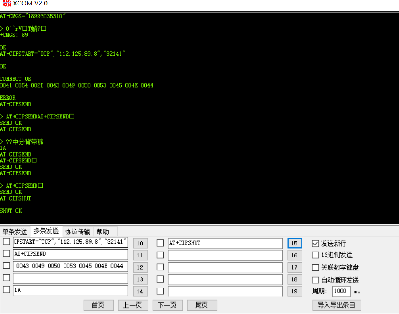Enable the 发送新行 checkbox

click(315, 244)
